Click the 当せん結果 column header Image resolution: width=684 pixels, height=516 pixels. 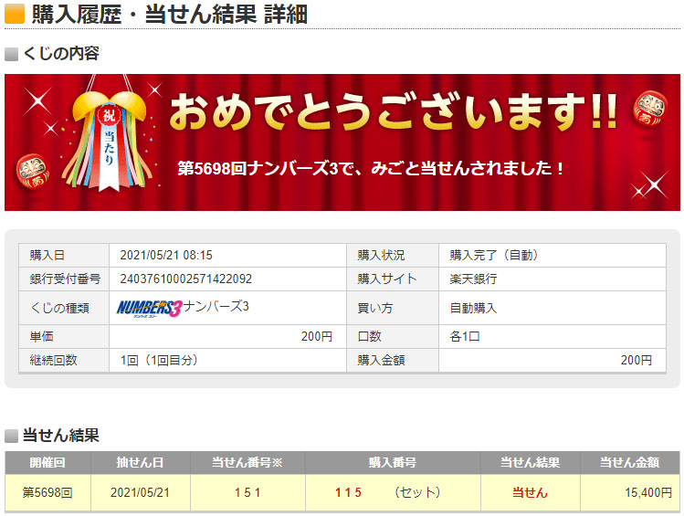point(530,462)
